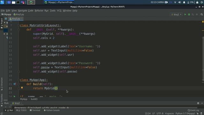Toggle the Structure tool window sidebar tab
The width and height of the screenshot is (204, 115).
coord(2,84)
